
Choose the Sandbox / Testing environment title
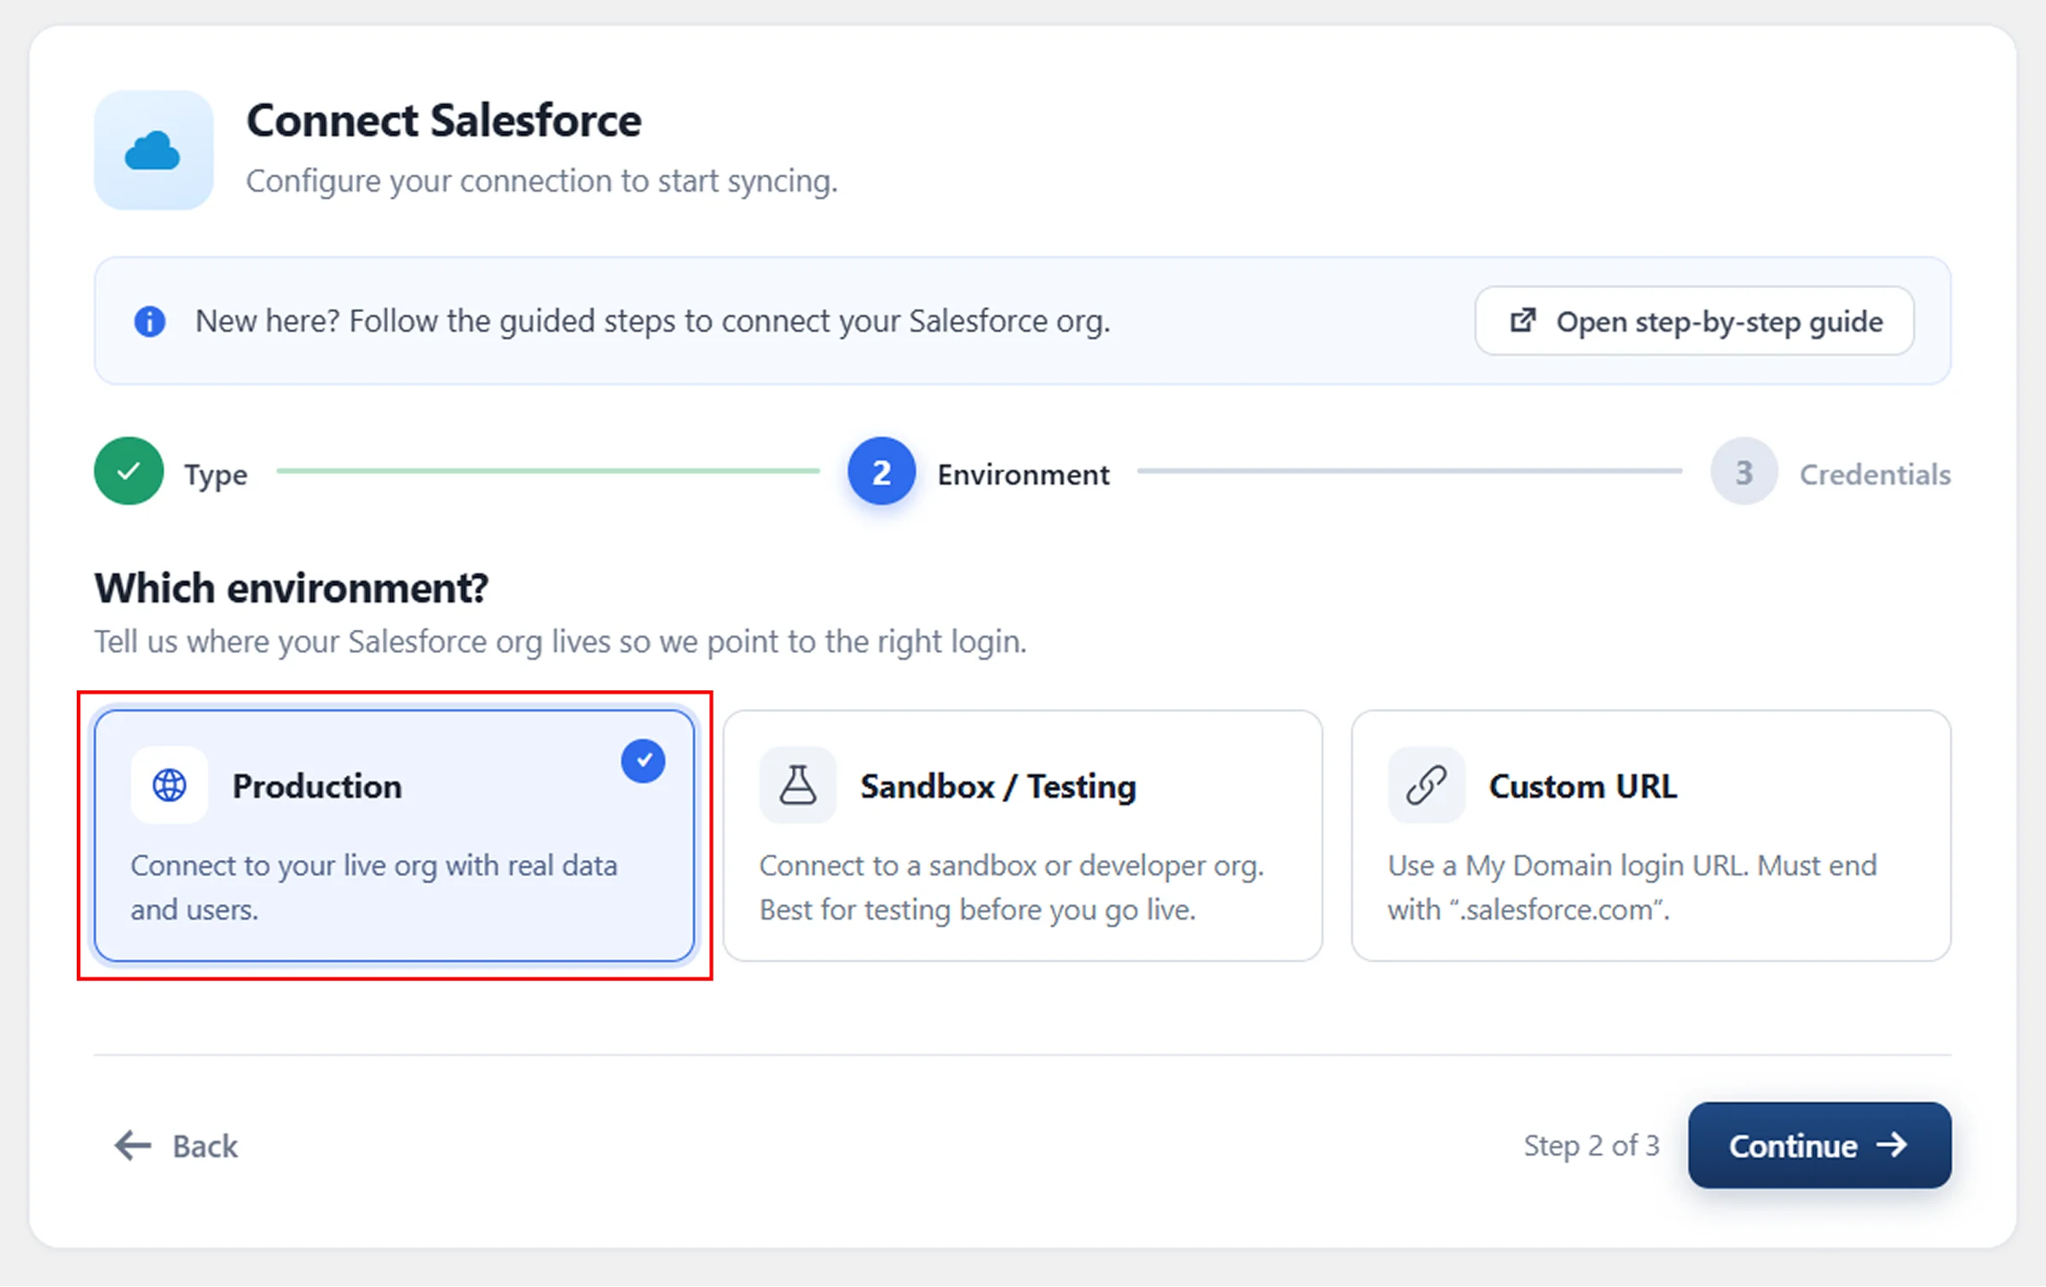(x=998, y=786)
